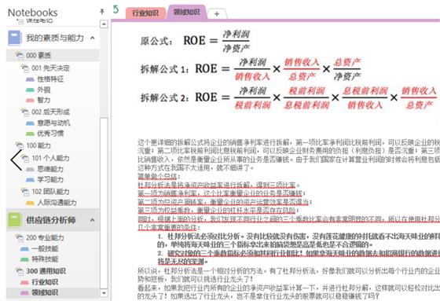Open 性格特征 purple section icon
Screen dimensions: 440x301
point(30,79)
